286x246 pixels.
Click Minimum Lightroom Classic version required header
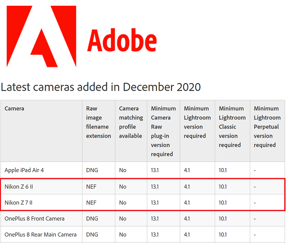coord(231,127)
